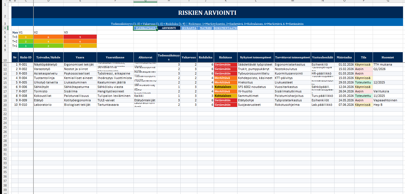Click the deadline 01.02.2026 cell
The width and height of the screenshot is (405, 194).
[344, 64]
